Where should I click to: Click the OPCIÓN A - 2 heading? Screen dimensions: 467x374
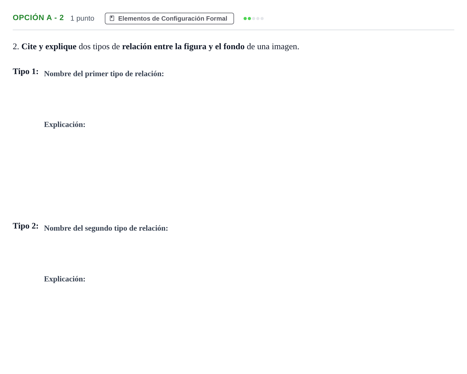pyautogui.click(x=38, y=18)
